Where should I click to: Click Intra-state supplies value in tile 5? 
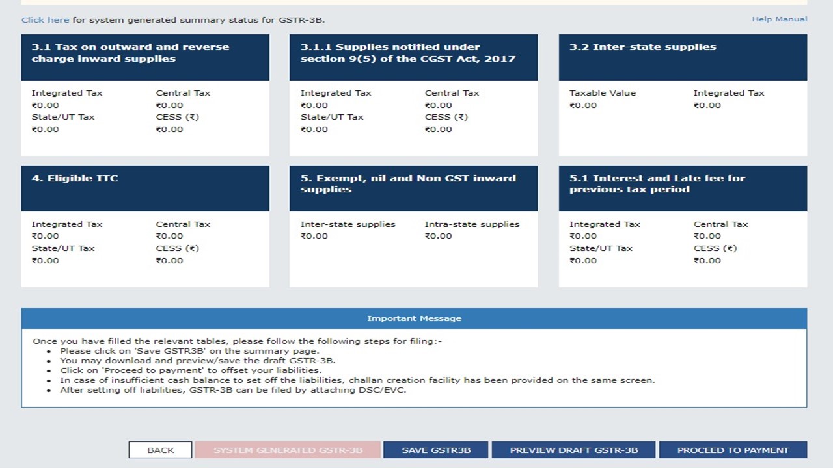pos(439,236)
